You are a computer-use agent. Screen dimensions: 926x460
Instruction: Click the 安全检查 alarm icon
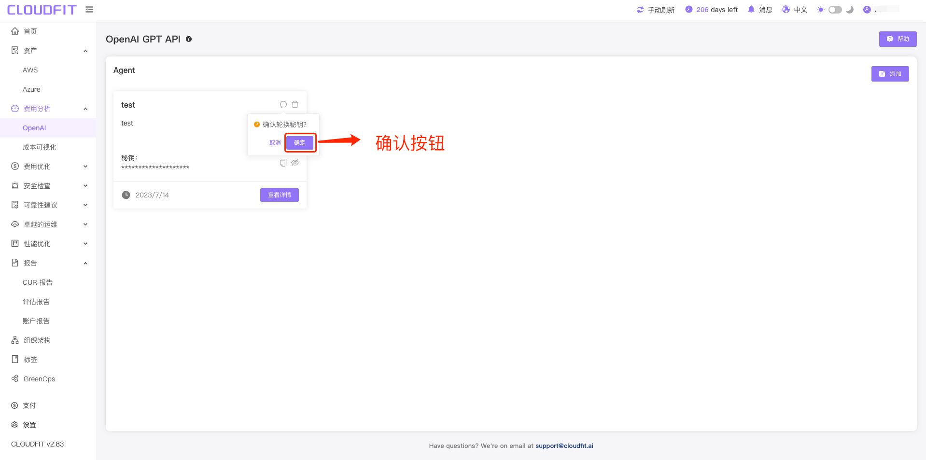click(x=15, y=185)
